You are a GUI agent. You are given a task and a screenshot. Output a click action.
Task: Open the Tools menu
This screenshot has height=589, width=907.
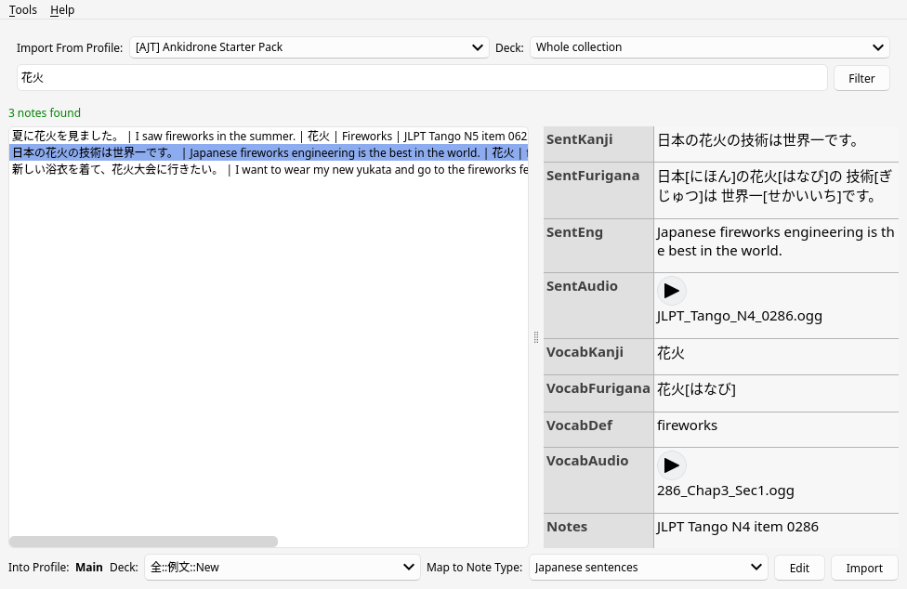tap(22, 9)
